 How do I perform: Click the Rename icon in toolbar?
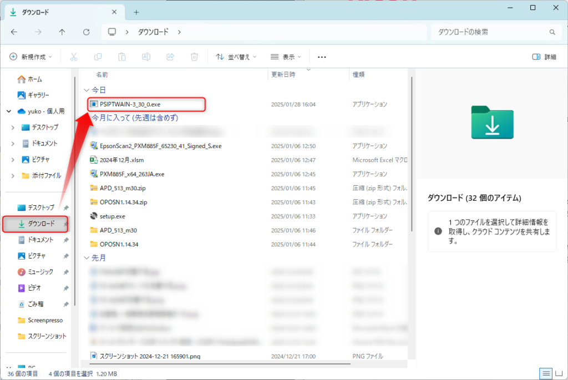tap(146, 57)
